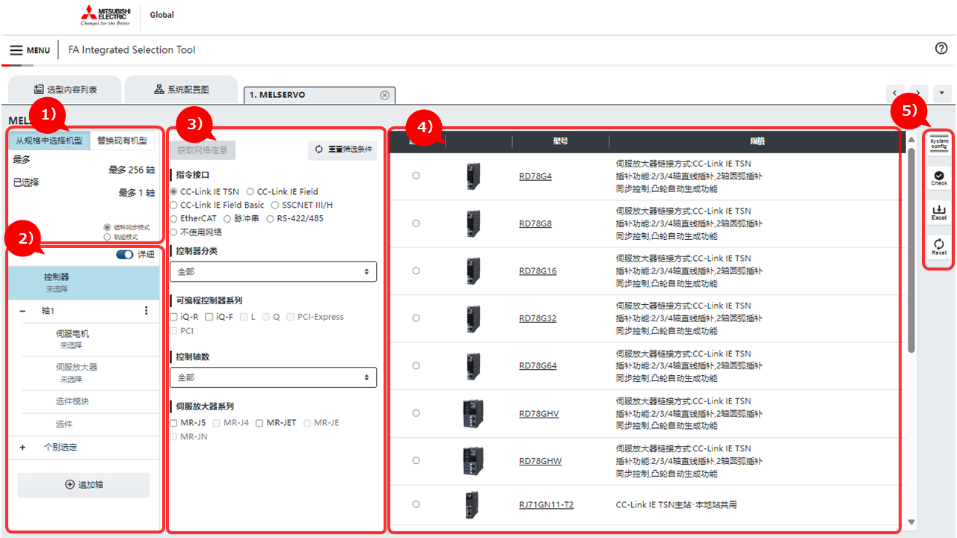Open the 控制轴数 dropdown
Viewport: 957px width, 538px height.
pos(273,377)
